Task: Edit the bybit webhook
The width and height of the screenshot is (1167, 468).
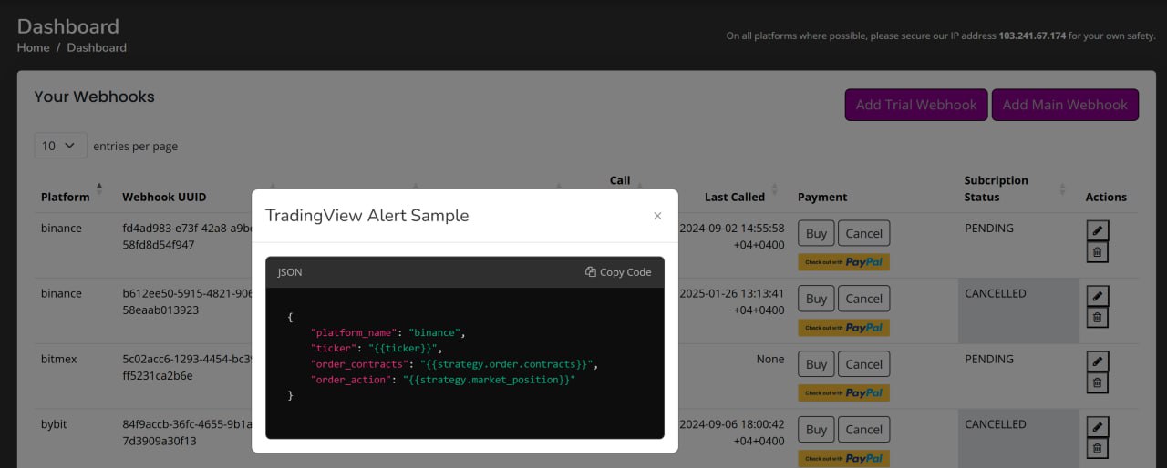Action: coord(1098,427)
